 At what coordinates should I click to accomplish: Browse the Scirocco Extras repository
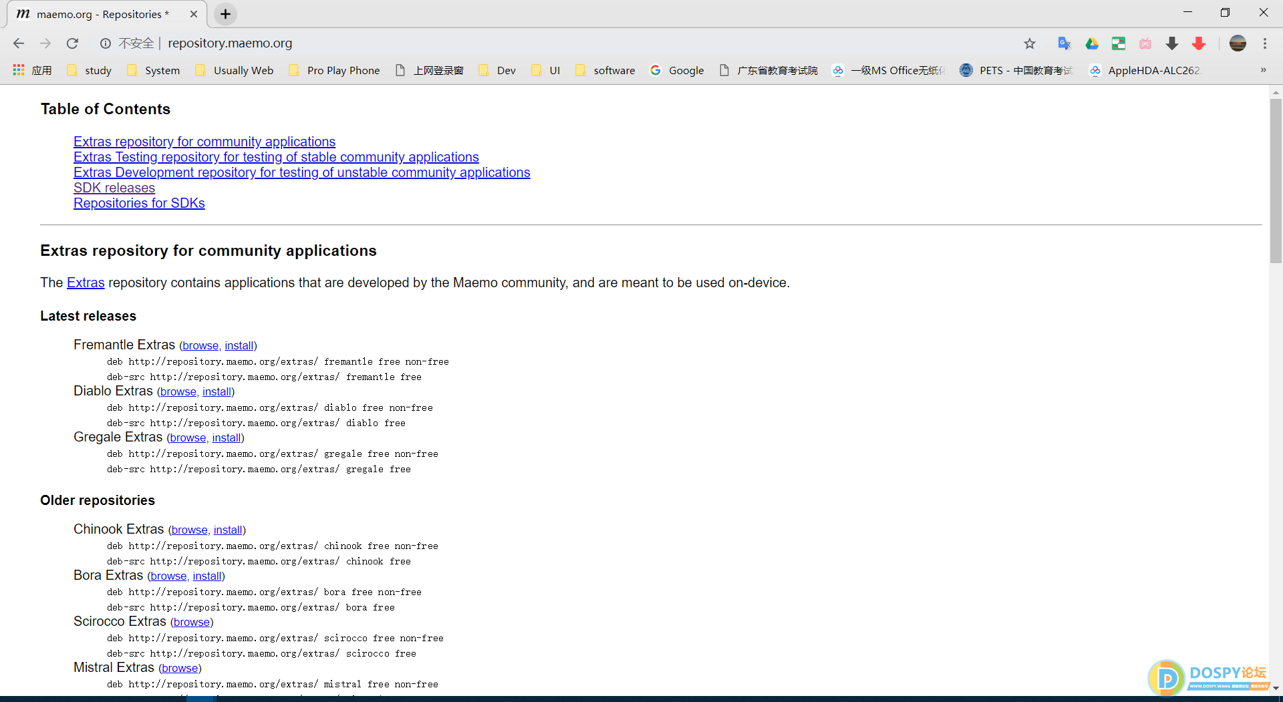pyautogui.click(x=192, y=622)
